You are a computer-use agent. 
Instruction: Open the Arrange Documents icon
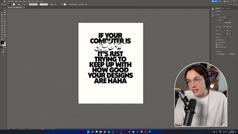(225, 1)
